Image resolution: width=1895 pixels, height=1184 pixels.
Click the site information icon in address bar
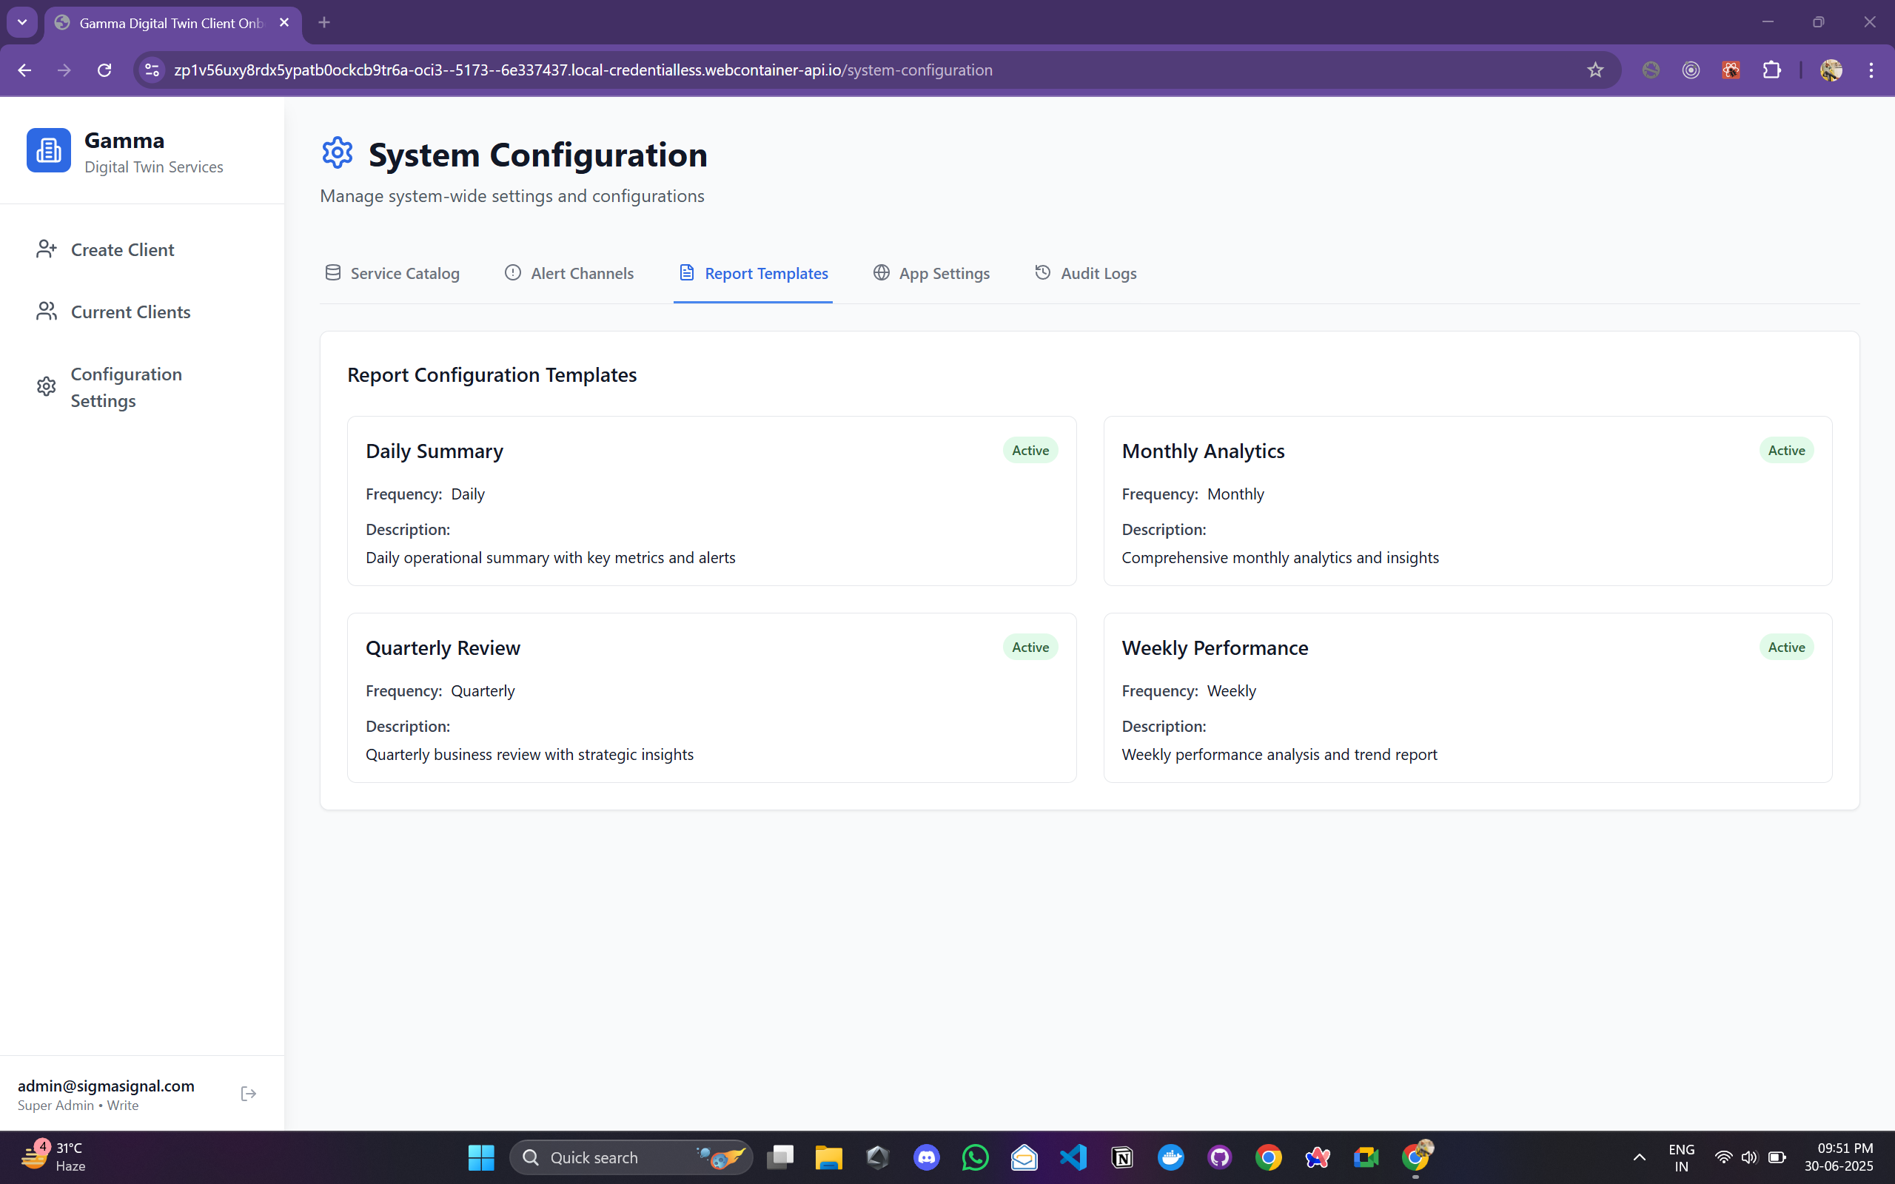(x=152, y=70)
